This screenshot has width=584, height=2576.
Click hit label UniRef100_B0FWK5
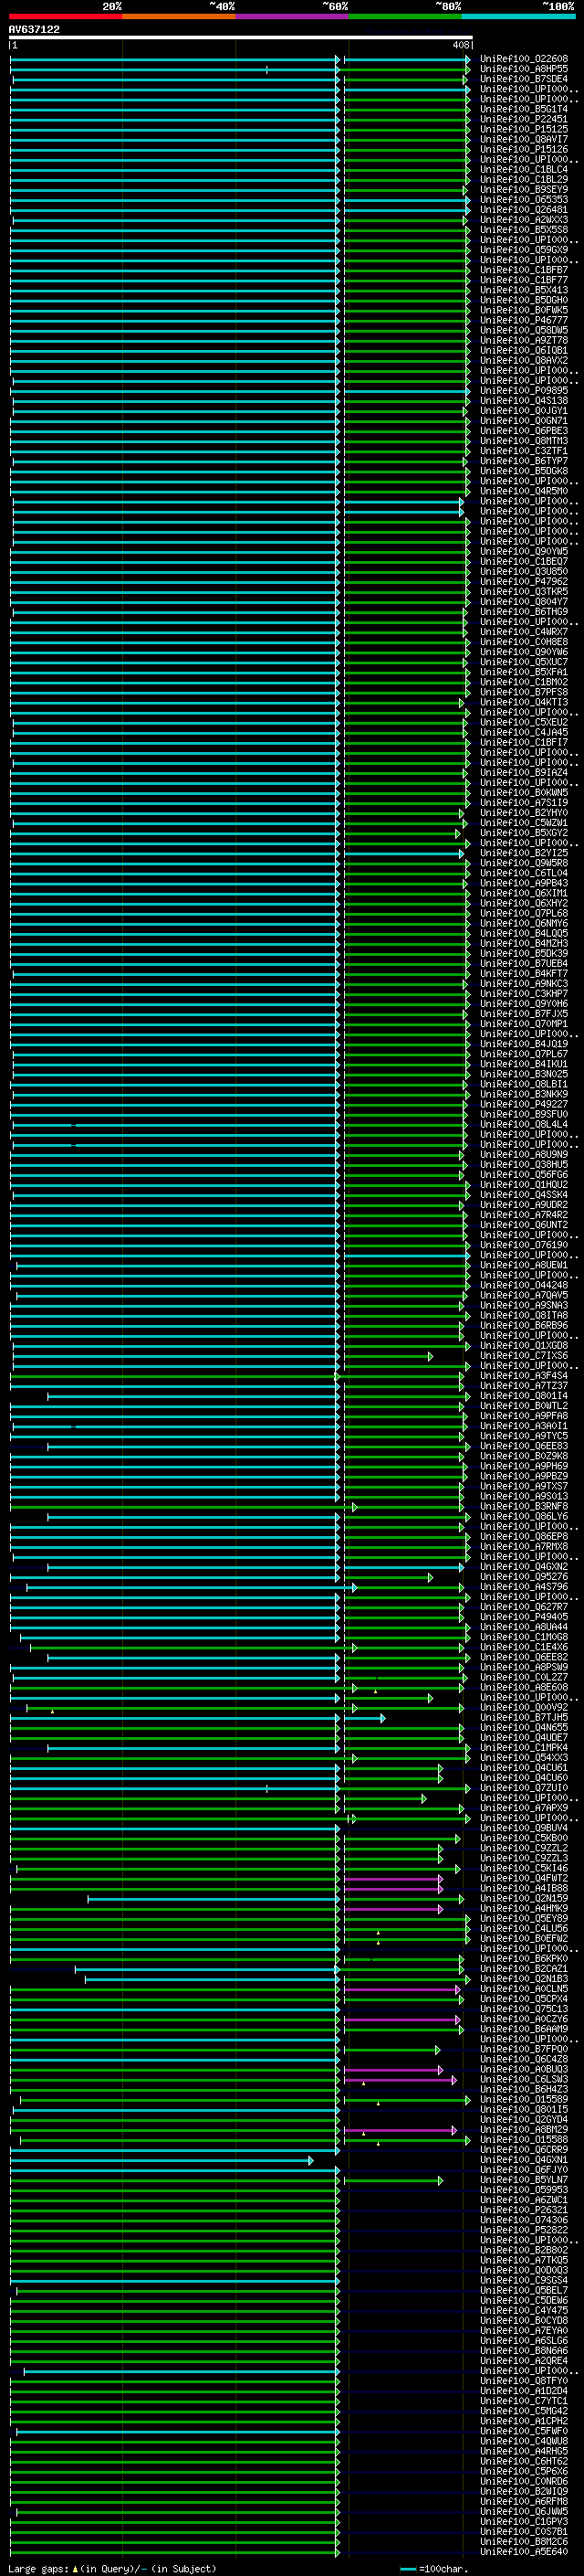click(524, 310)
